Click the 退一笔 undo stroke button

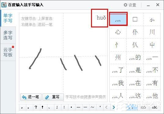click(x=31, y=97)
